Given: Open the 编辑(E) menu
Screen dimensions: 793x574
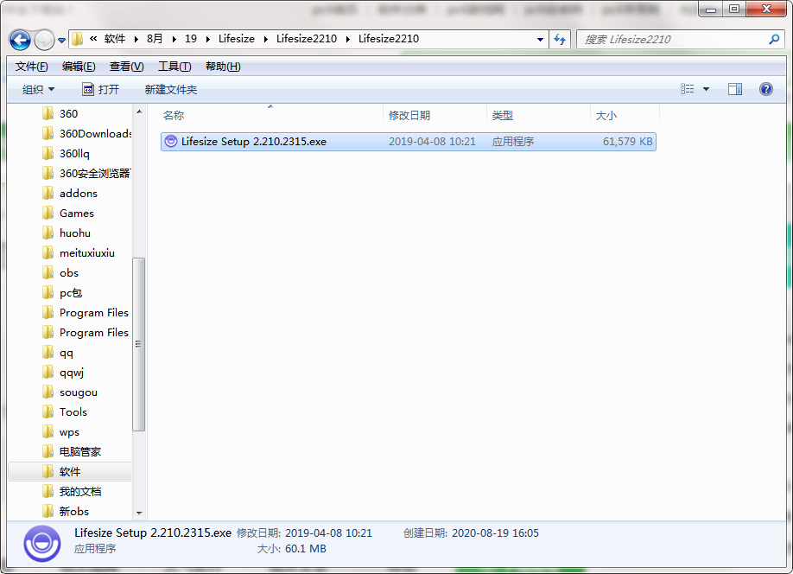Looking at the screenshot, I should pyautogui.click(x=79, y=67).
